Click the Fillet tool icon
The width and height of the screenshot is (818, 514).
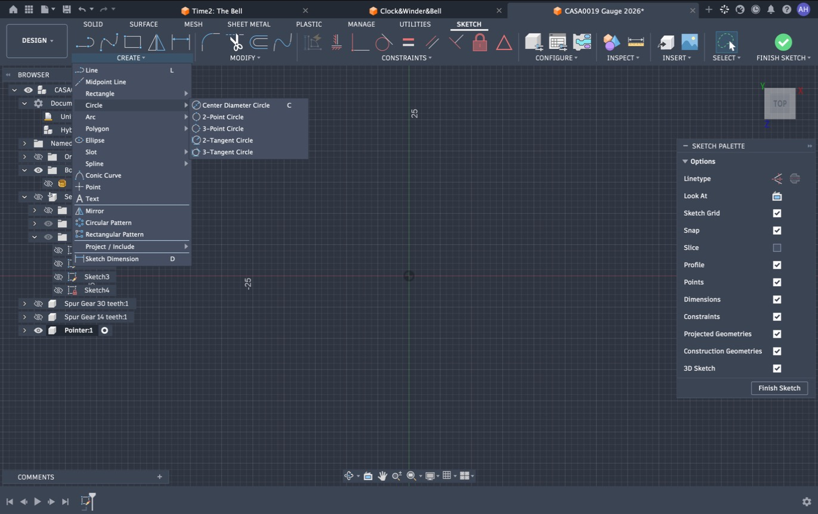pyautogui.click(x=210, y=42)
